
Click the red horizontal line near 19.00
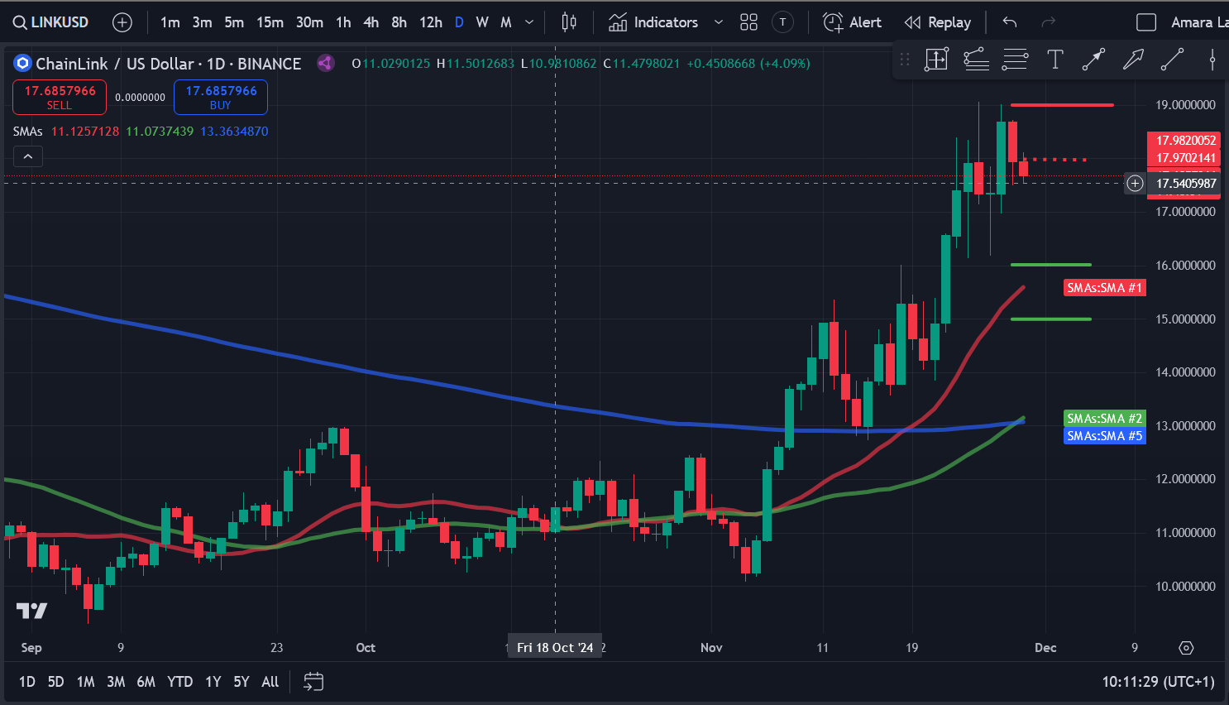[1062, 105]
